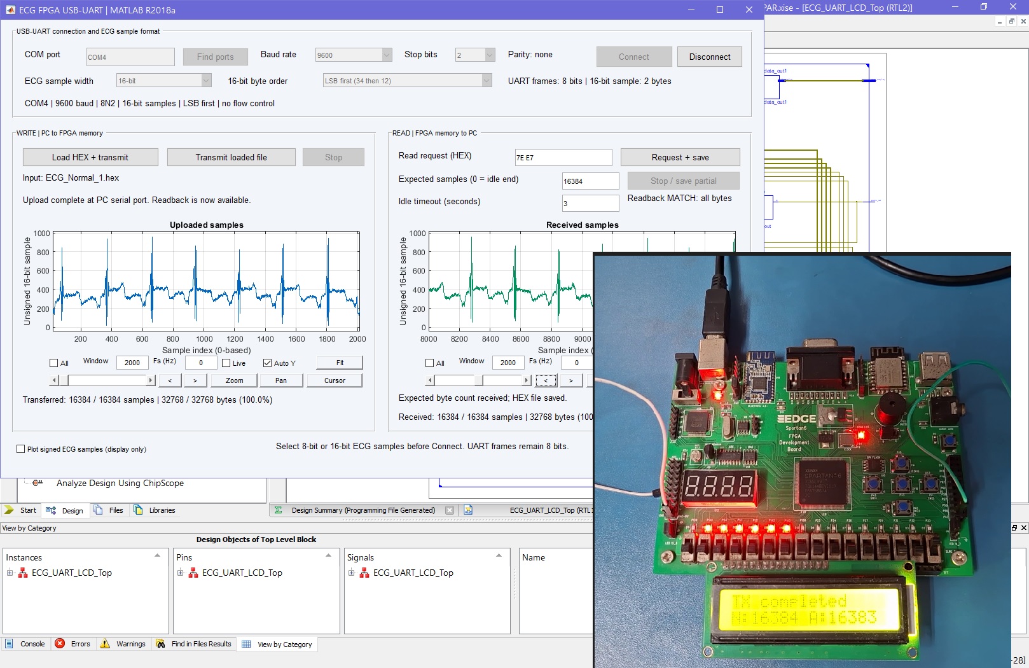Check the All box under Received samples
Viewport: 1029px width, 668px height.
430,363
